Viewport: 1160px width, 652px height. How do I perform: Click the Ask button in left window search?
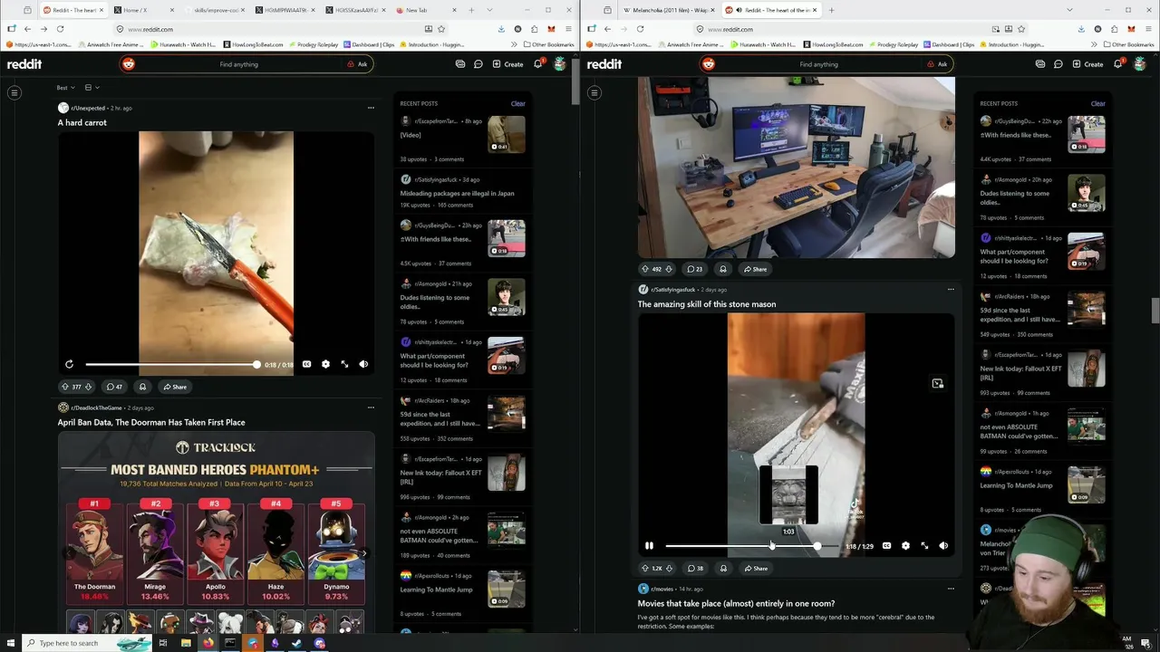[357, 64]
